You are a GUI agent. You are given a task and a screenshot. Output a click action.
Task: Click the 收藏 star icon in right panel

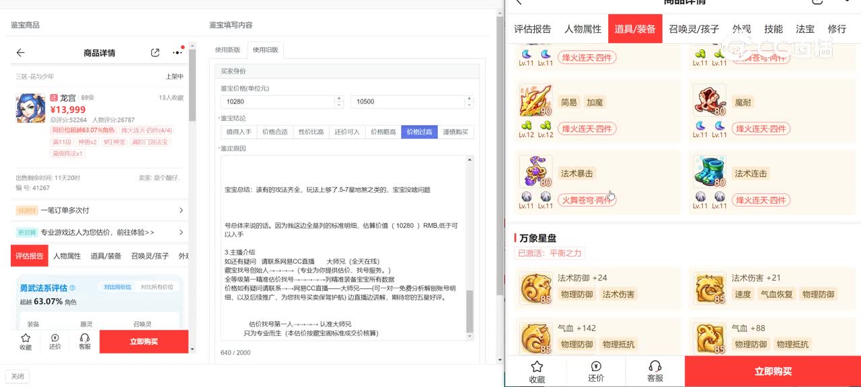tap(537, 371)
